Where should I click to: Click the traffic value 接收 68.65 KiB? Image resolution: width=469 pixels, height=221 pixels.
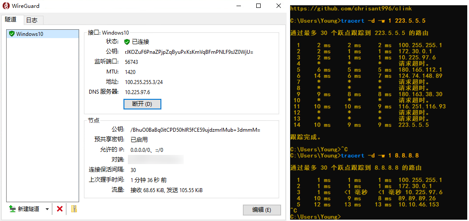[x=167, y=190]
